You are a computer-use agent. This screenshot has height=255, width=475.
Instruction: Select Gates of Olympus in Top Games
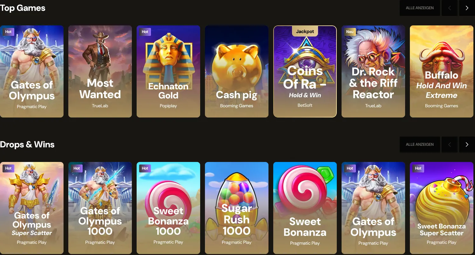32,71
